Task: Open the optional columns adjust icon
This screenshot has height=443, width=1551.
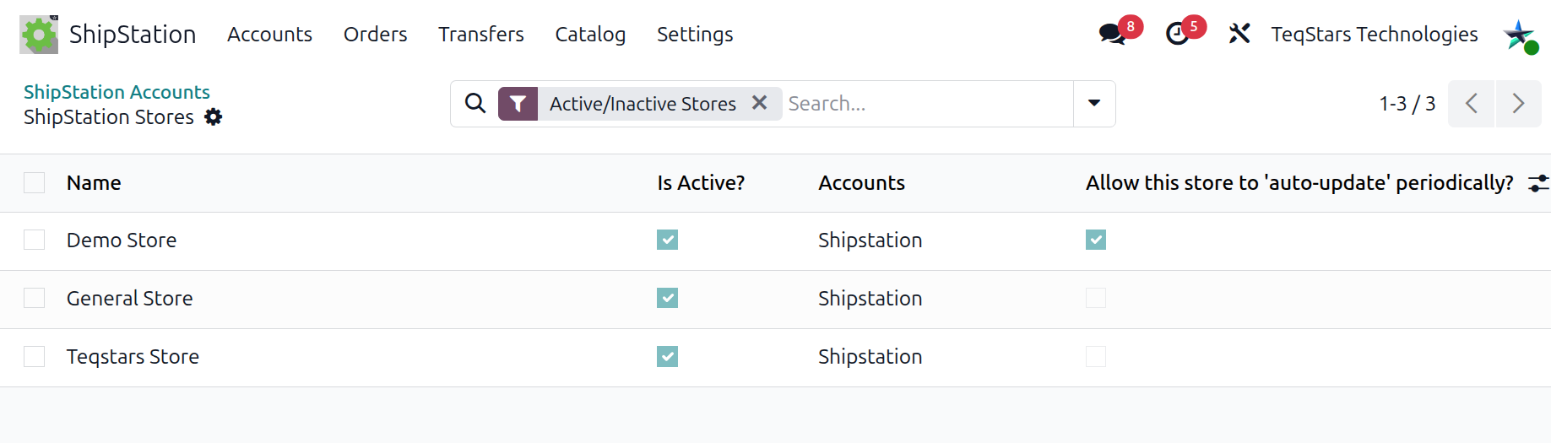Action: pyautogui.click(x=1538, y=183)
